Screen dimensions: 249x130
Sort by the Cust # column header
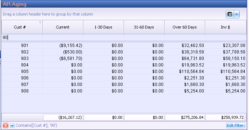[x=22, y=27]
